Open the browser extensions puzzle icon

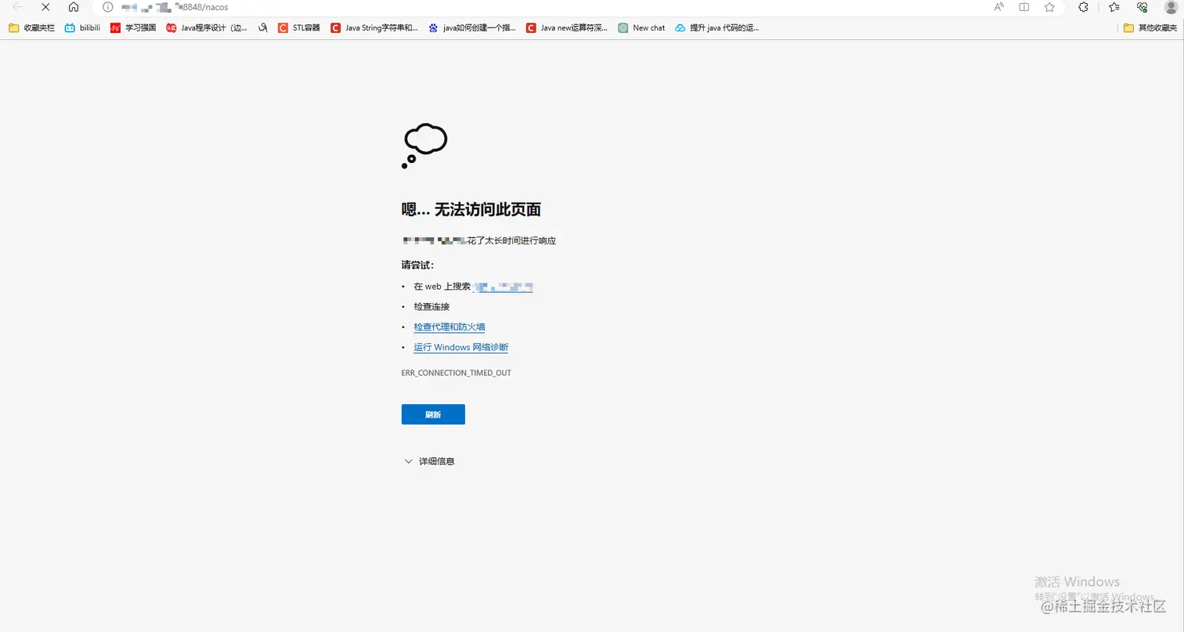click(1083, 7)
